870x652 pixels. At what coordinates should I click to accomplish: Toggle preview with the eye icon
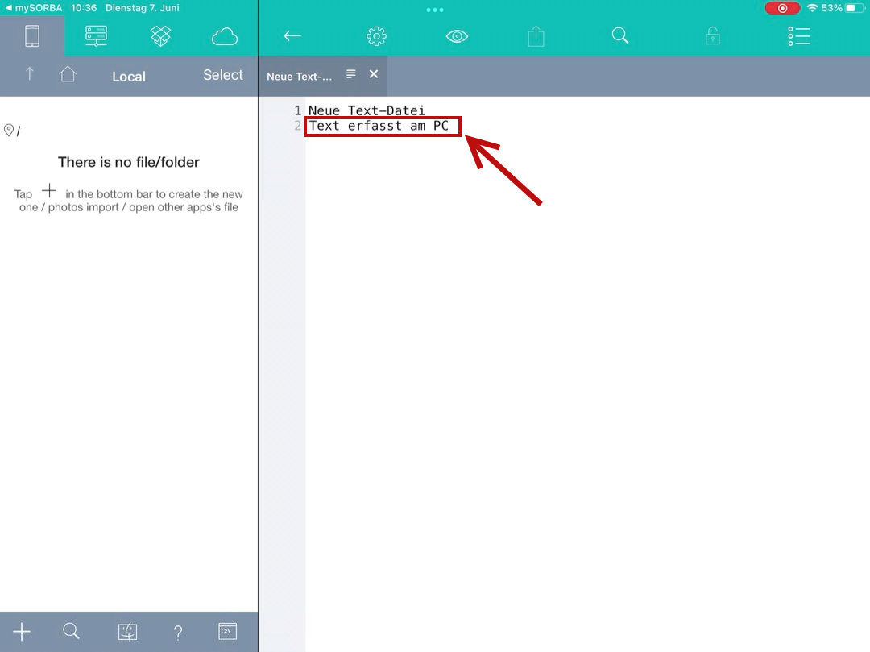[x=457, y=36]
